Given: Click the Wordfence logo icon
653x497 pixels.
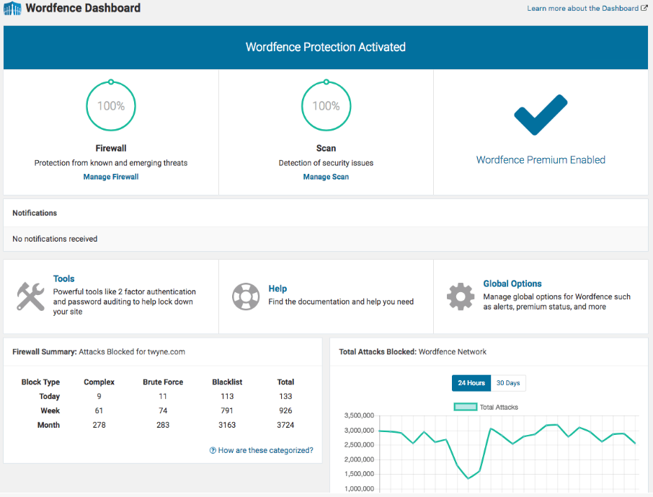Looking at the screenshot, I should pos(11,8).
